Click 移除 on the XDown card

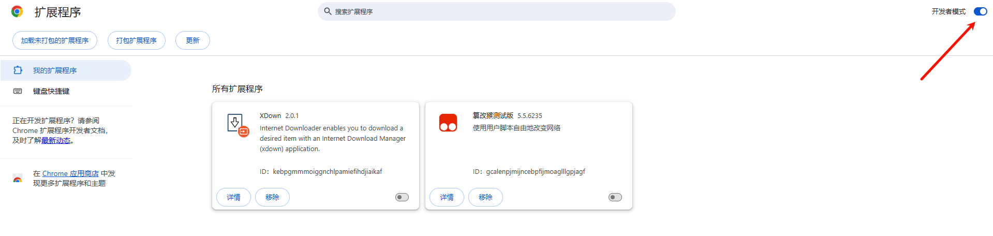[x=272, y=197]
